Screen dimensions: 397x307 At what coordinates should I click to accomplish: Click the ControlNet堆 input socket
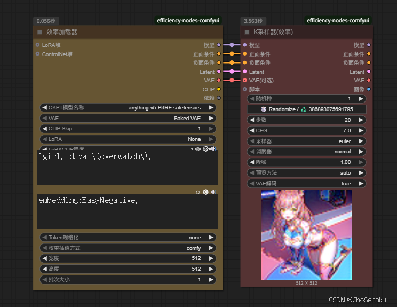(37, 54)
